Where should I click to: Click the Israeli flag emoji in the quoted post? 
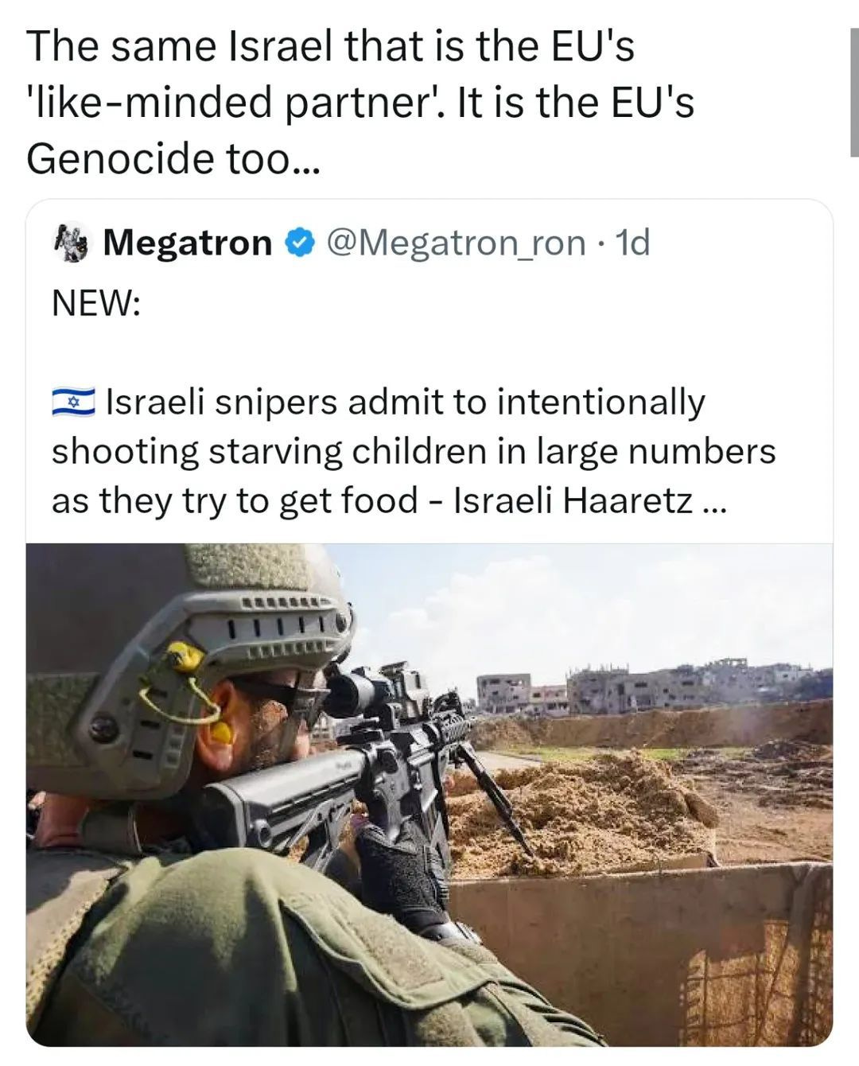(x=73, y=403)
